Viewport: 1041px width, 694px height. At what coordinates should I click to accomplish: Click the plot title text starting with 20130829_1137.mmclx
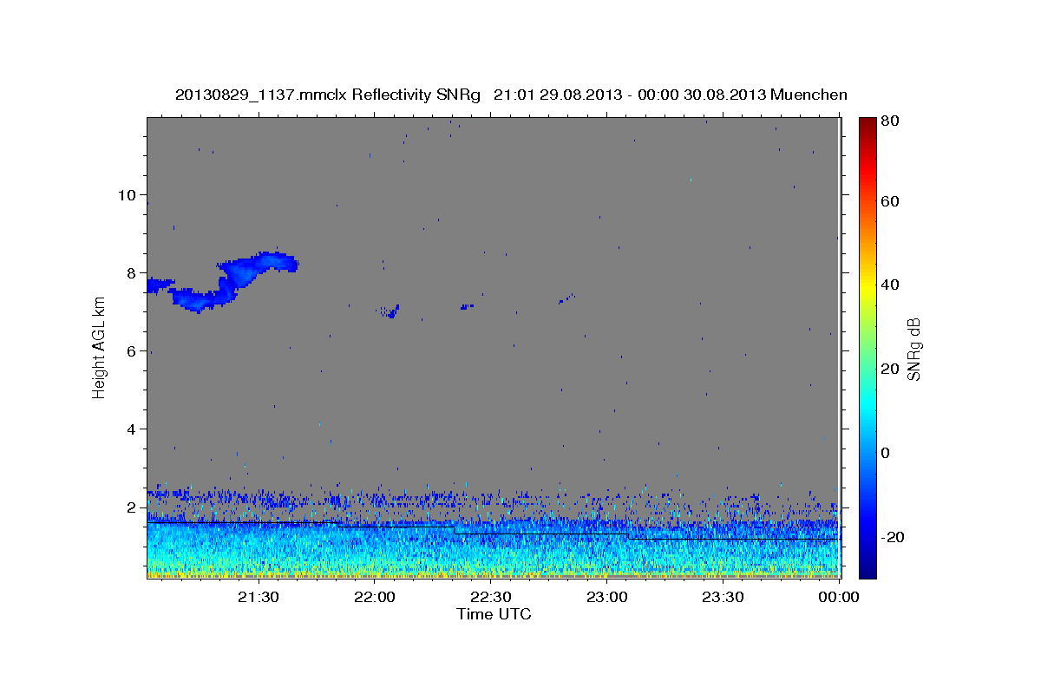(511, 95)
